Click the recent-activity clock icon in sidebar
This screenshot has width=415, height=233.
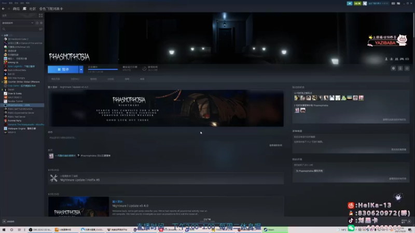[37, 23]
